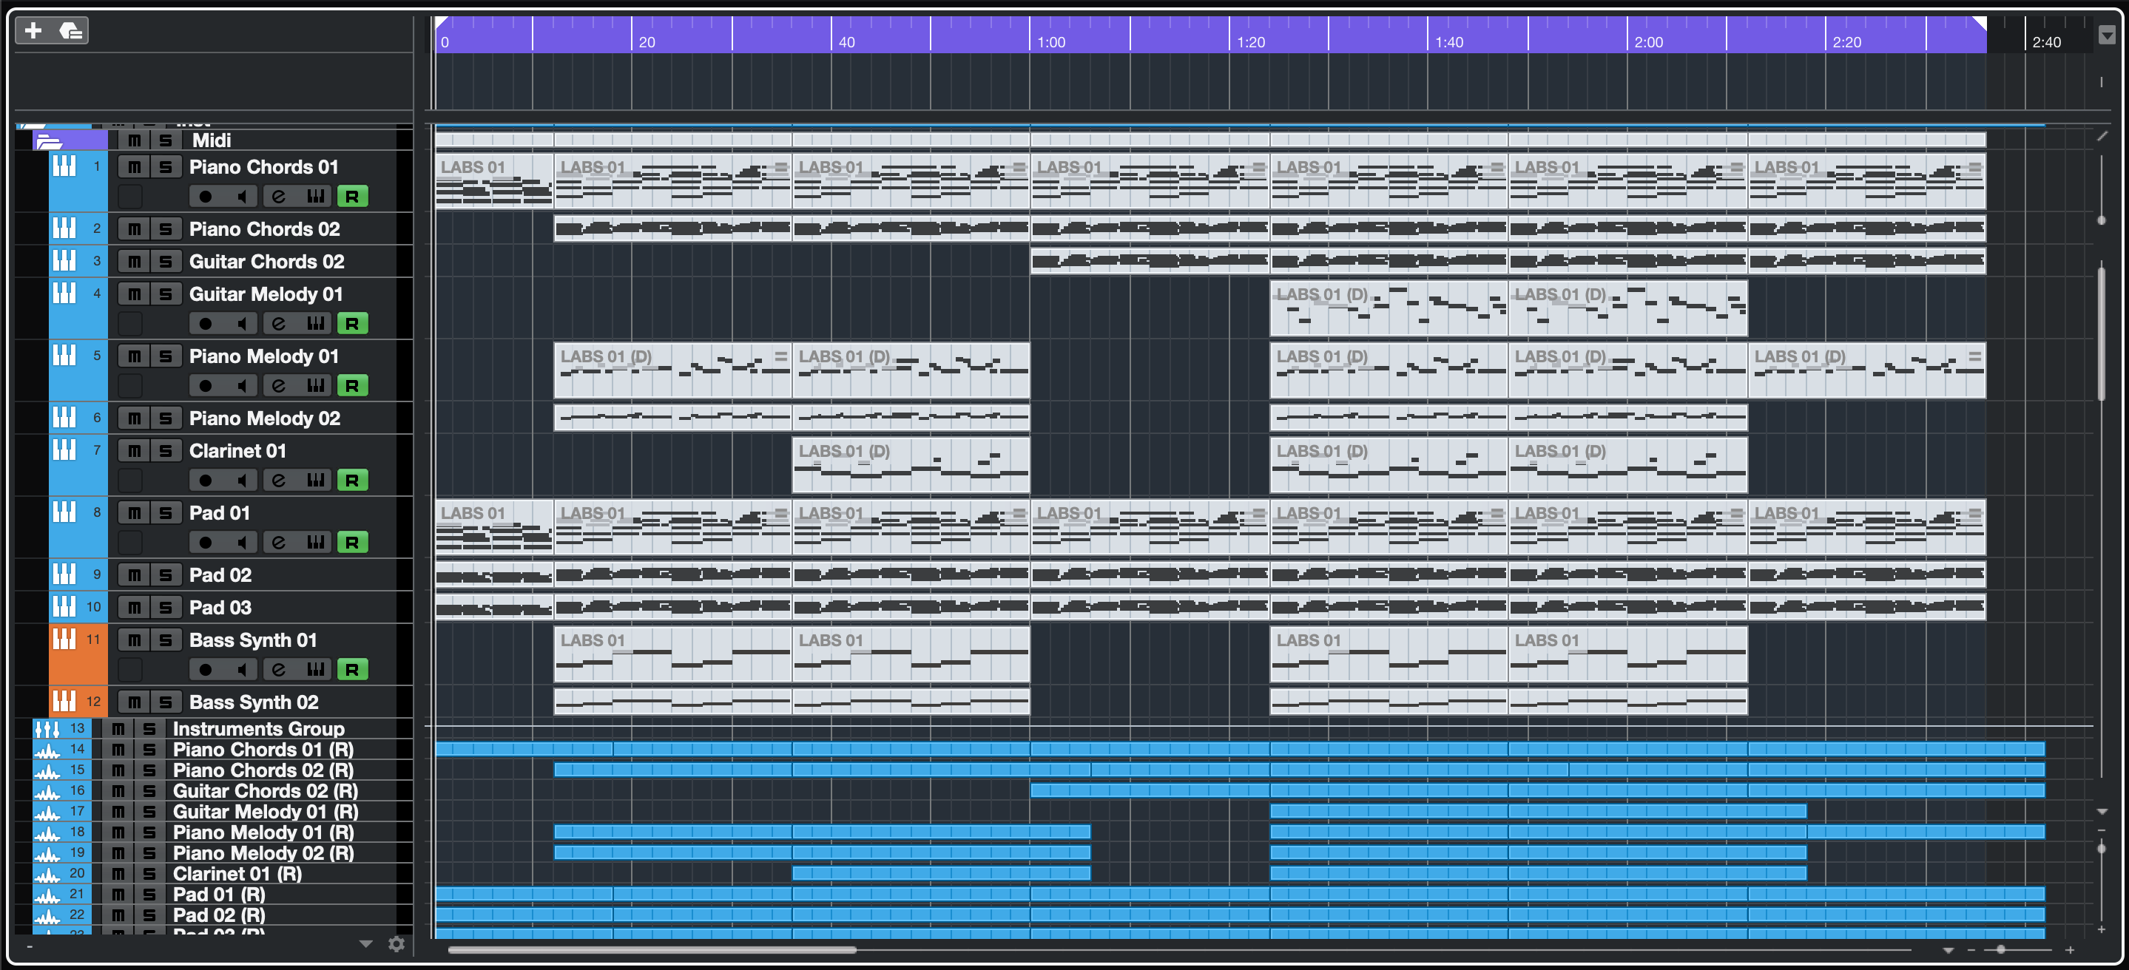Open the track presets icon beside Add Track
2129x970 pixels.
[71, 31]
